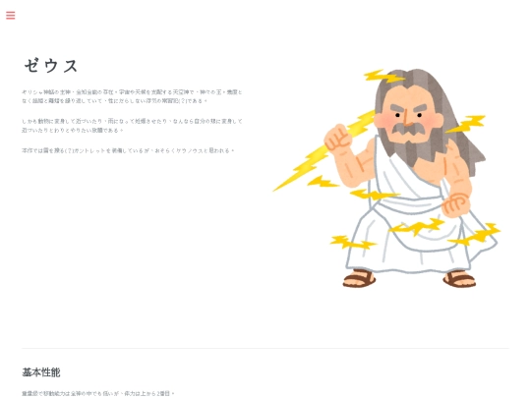Click the lightning spark at robe's lower right

(475, 234)
